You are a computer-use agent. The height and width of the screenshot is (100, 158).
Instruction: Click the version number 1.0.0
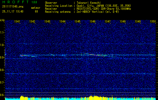click(34, 2)
